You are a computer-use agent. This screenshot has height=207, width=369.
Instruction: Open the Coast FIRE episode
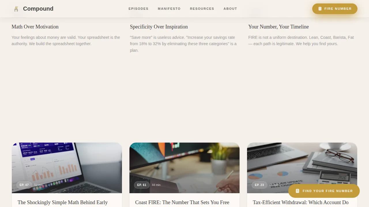tap(182, 202)
